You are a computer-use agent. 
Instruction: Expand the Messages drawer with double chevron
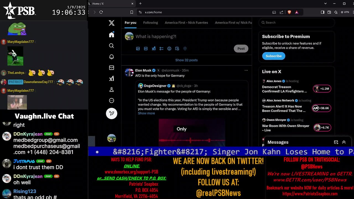[x=344, y=142]
